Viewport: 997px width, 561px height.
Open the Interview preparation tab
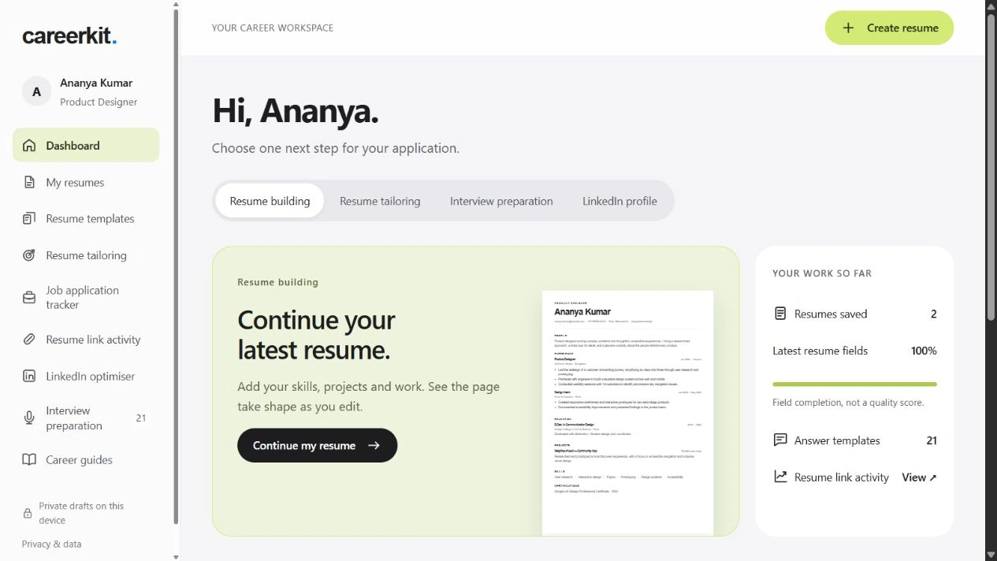tap(501, 201)
